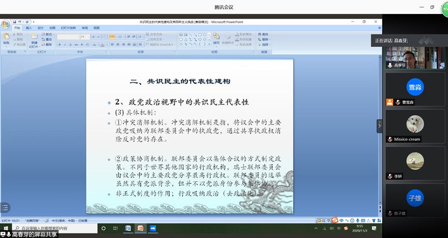Viewport: 448px width, 238px height.
Task: Click the Find (查找) tool
Action: point(263,34)
